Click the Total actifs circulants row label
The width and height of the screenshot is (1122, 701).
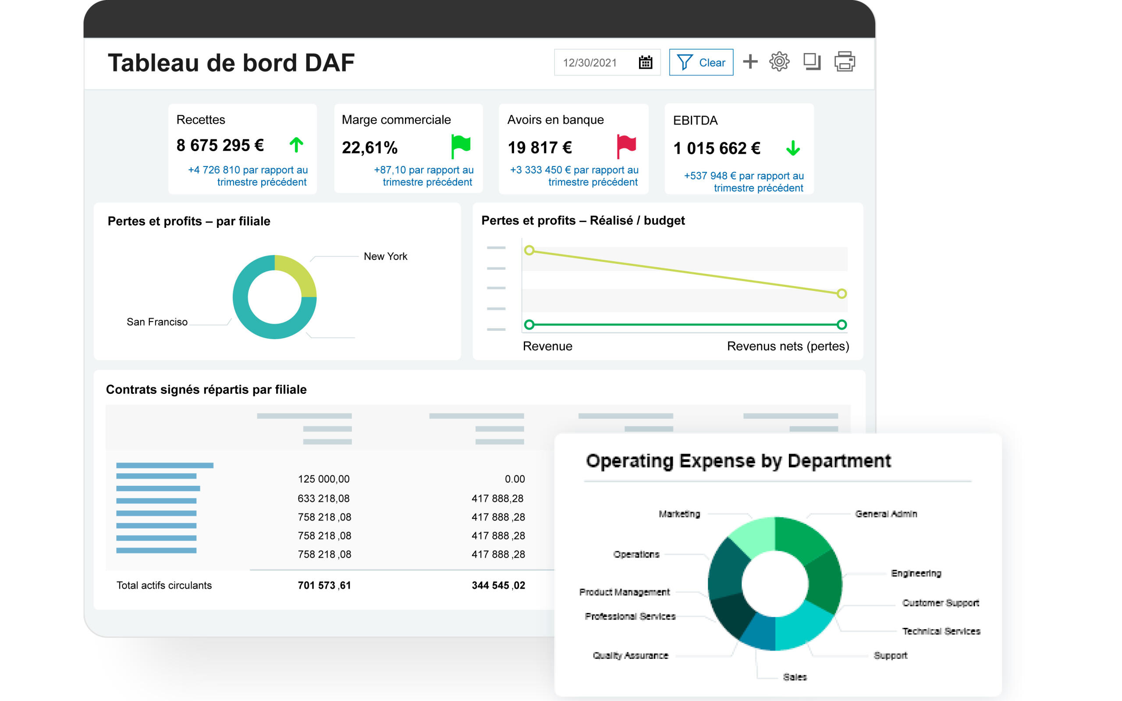164,585
